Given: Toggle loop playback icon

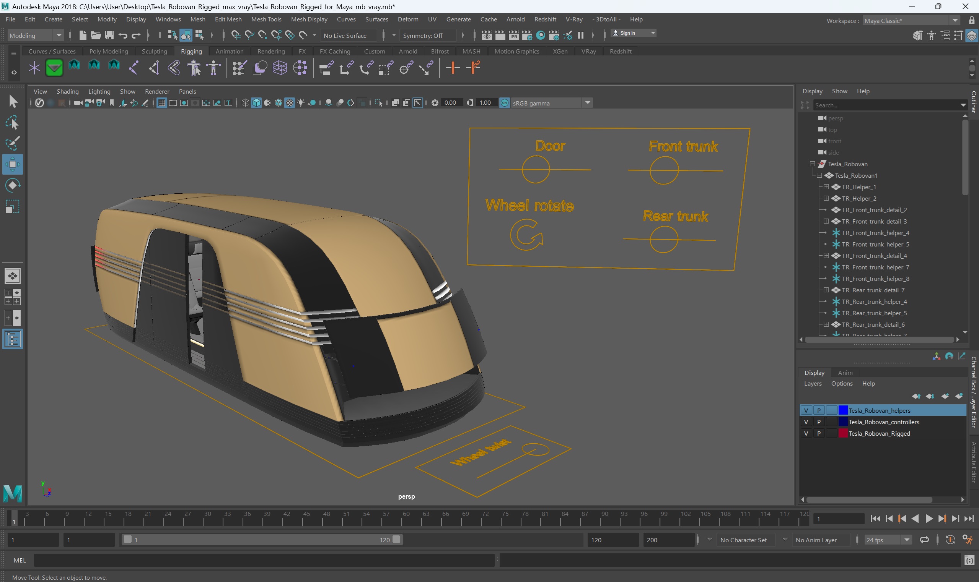Looking at the screenshot, I should (924, 540).
